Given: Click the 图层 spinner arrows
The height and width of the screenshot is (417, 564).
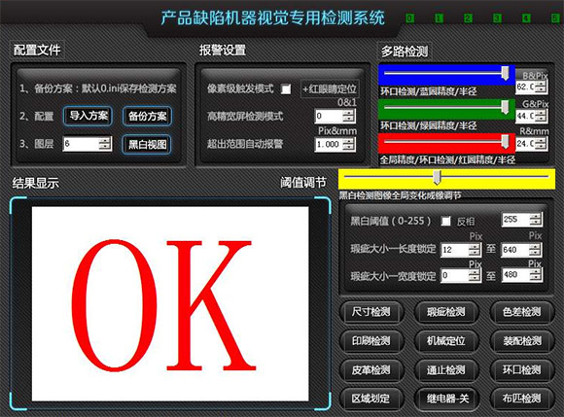Looking at the screenshot, I should pos(105,144).
